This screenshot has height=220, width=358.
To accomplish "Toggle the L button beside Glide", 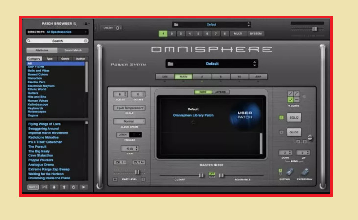I will tap(281, 132).
